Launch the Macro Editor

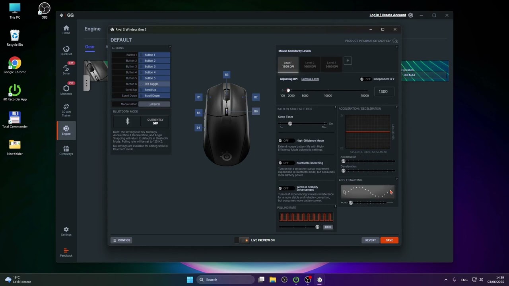154,104
